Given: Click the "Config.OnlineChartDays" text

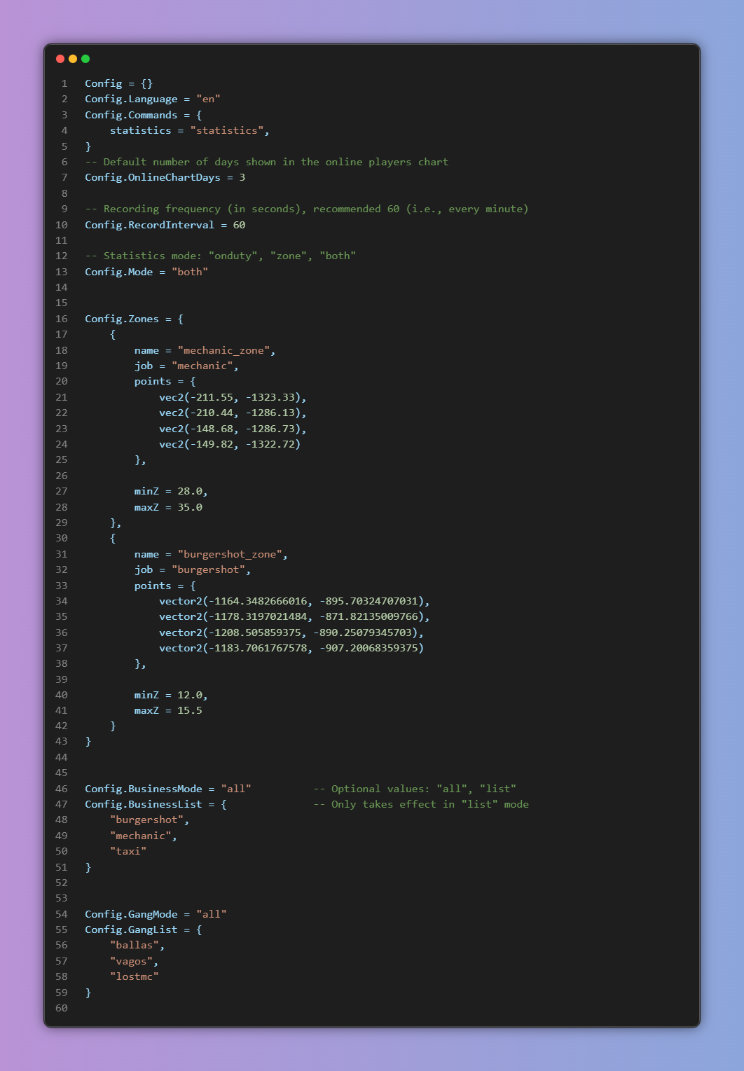Looking at the screenshot, I should pyautogui.click(x=153, y=177).
